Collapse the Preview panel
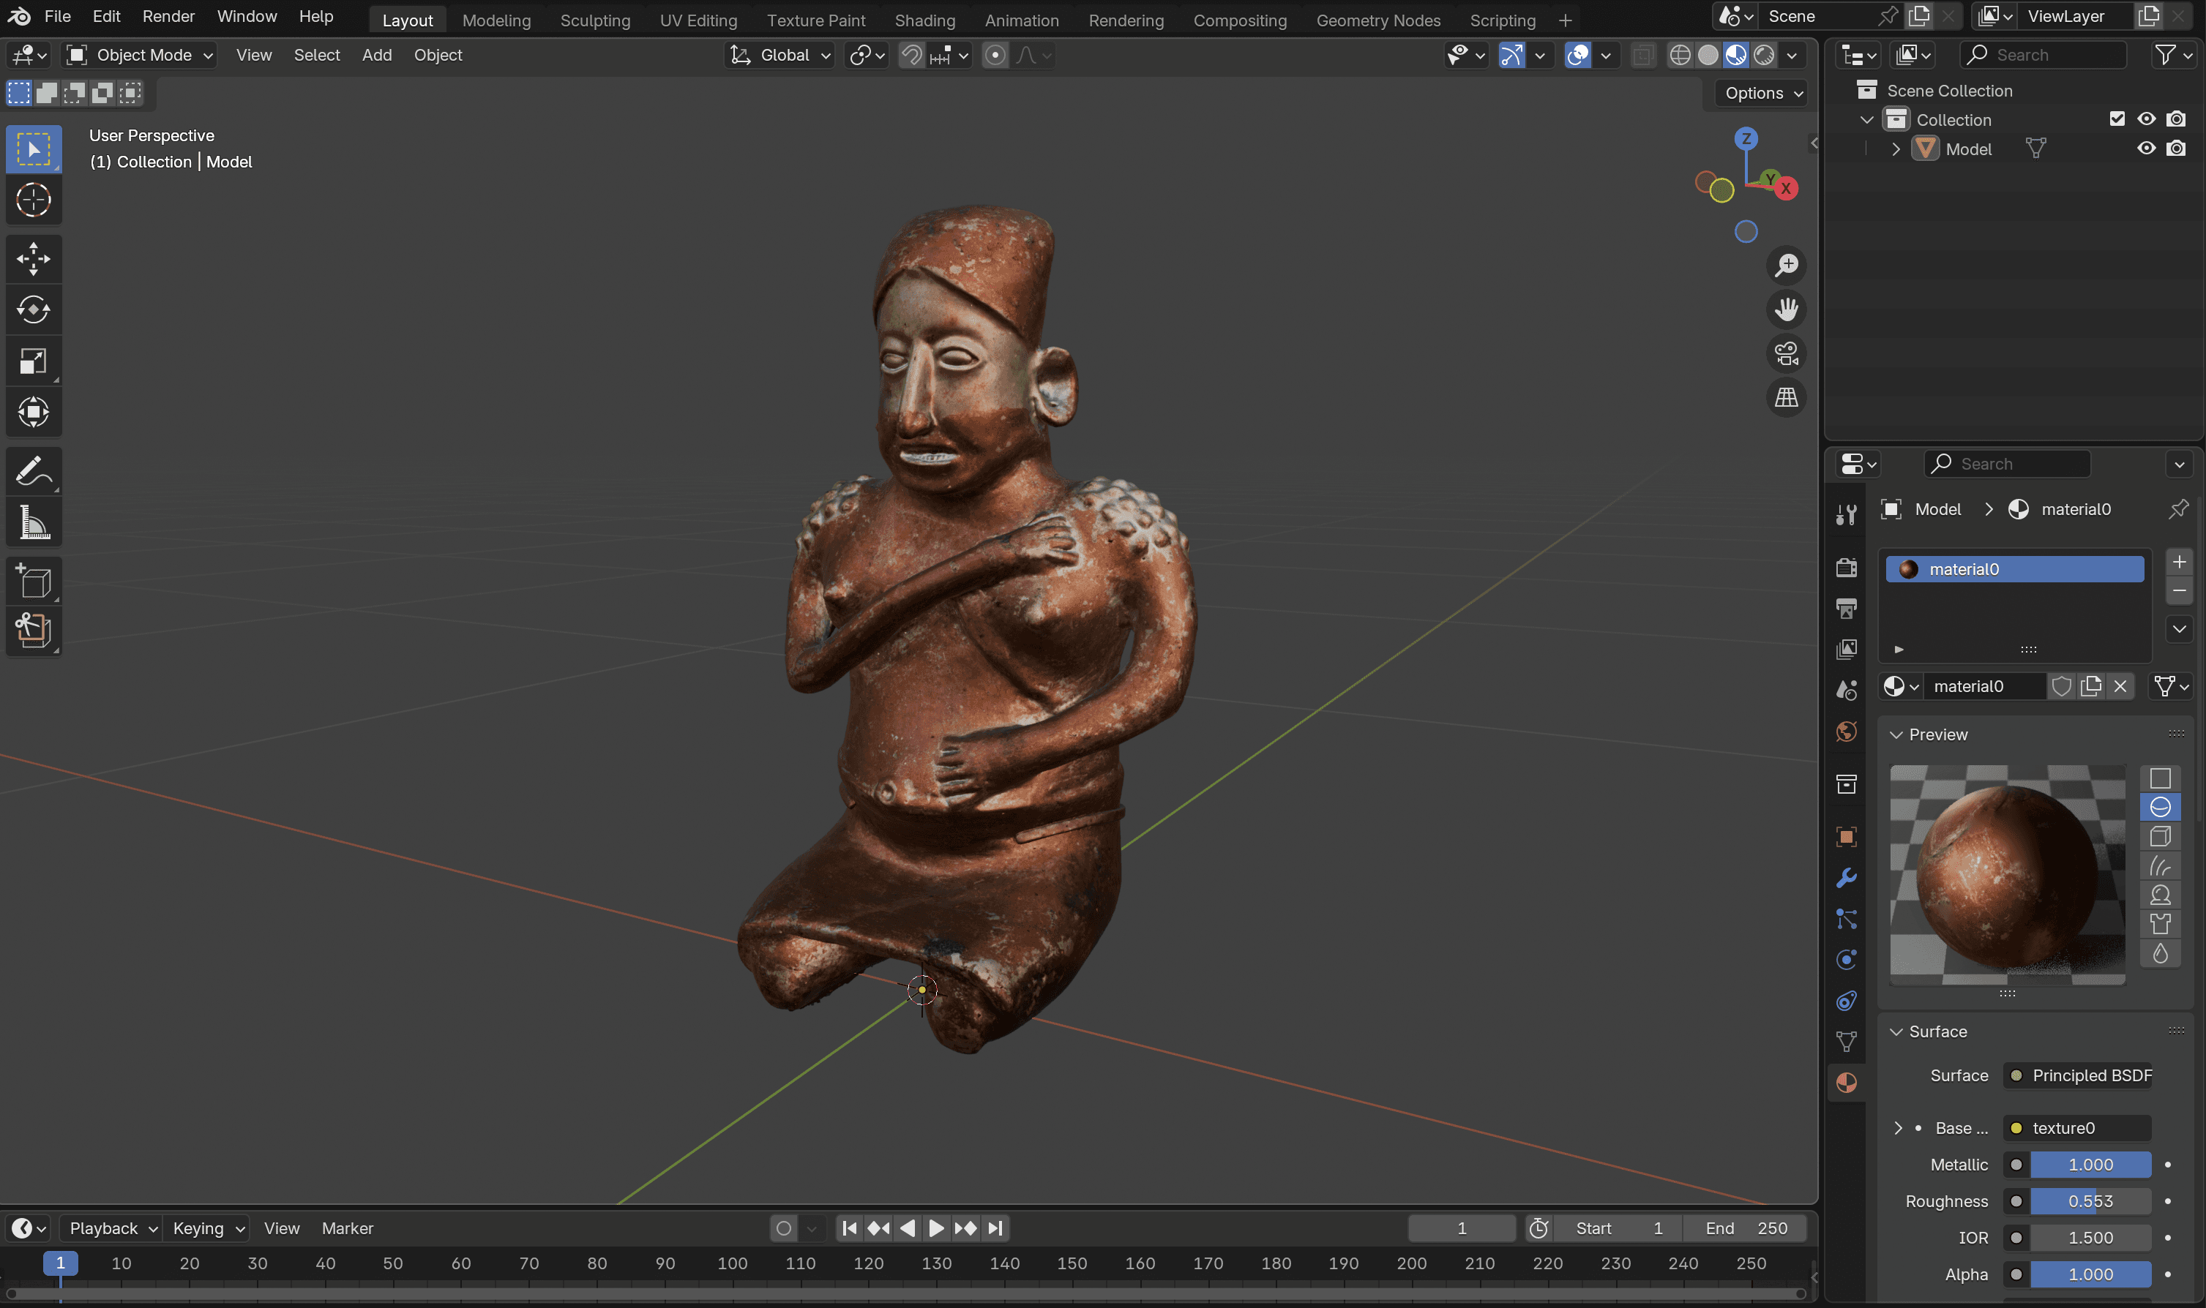This screenshot has width=2206, height=1308. pos(1896,734)
